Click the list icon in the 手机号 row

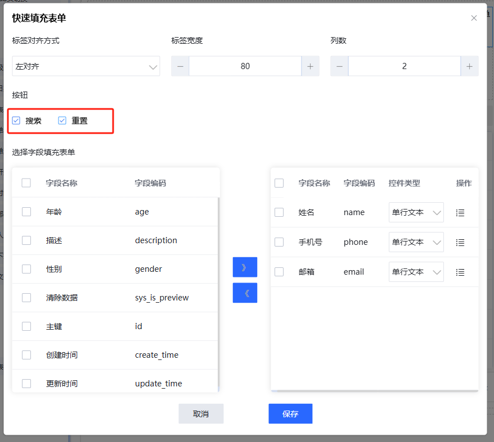coord(460,243)
